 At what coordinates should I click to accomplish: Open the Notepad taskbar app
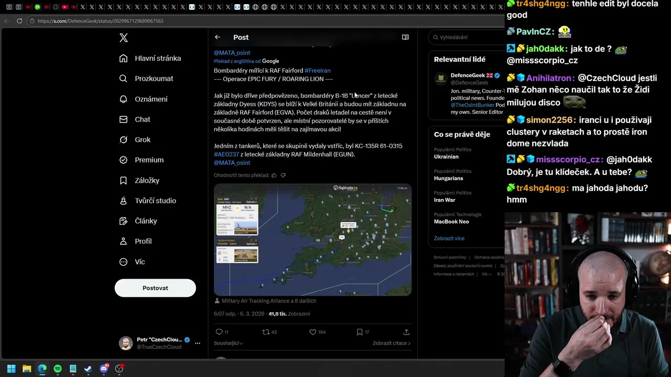[73, 369]
